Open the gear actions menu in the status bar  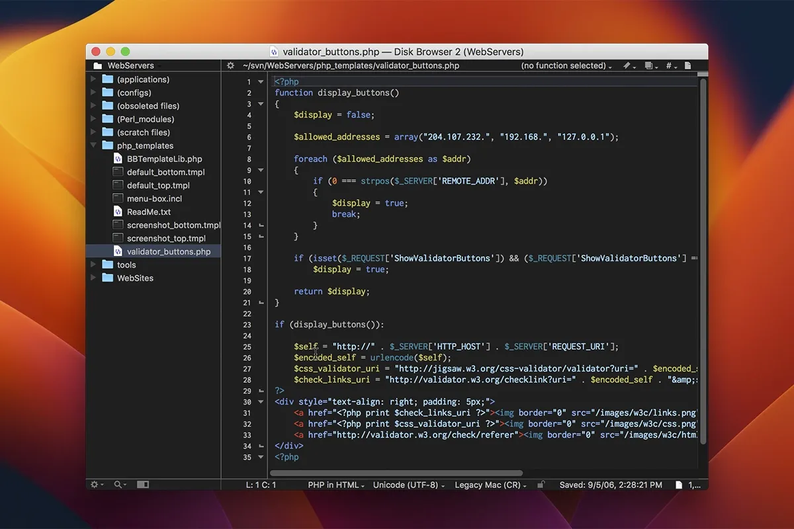[x=93, y=485]
